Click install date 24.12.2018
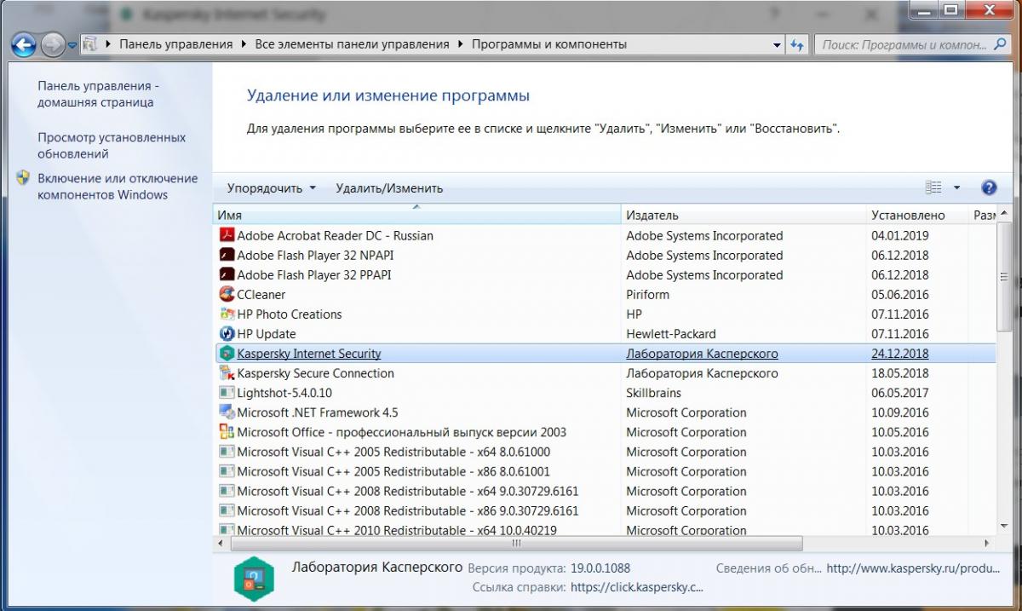The width and height of the screenshot is (1022, 611). (899, 354)
